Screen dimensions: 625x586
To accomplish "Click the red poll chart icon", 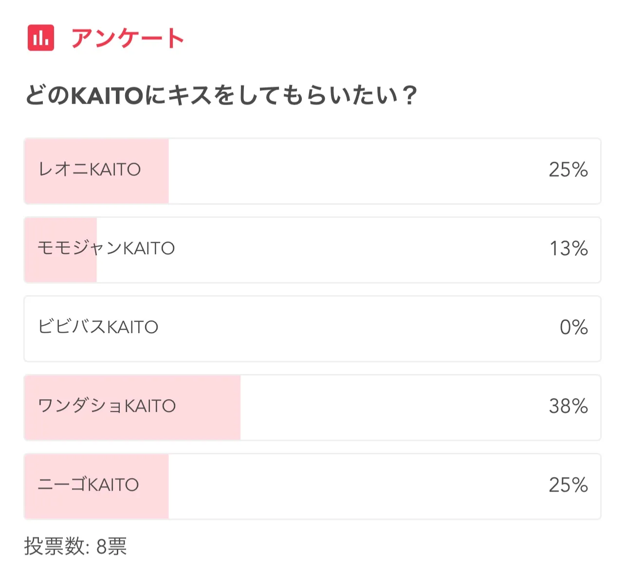I will pyautogui.click(x=41, y=37).
